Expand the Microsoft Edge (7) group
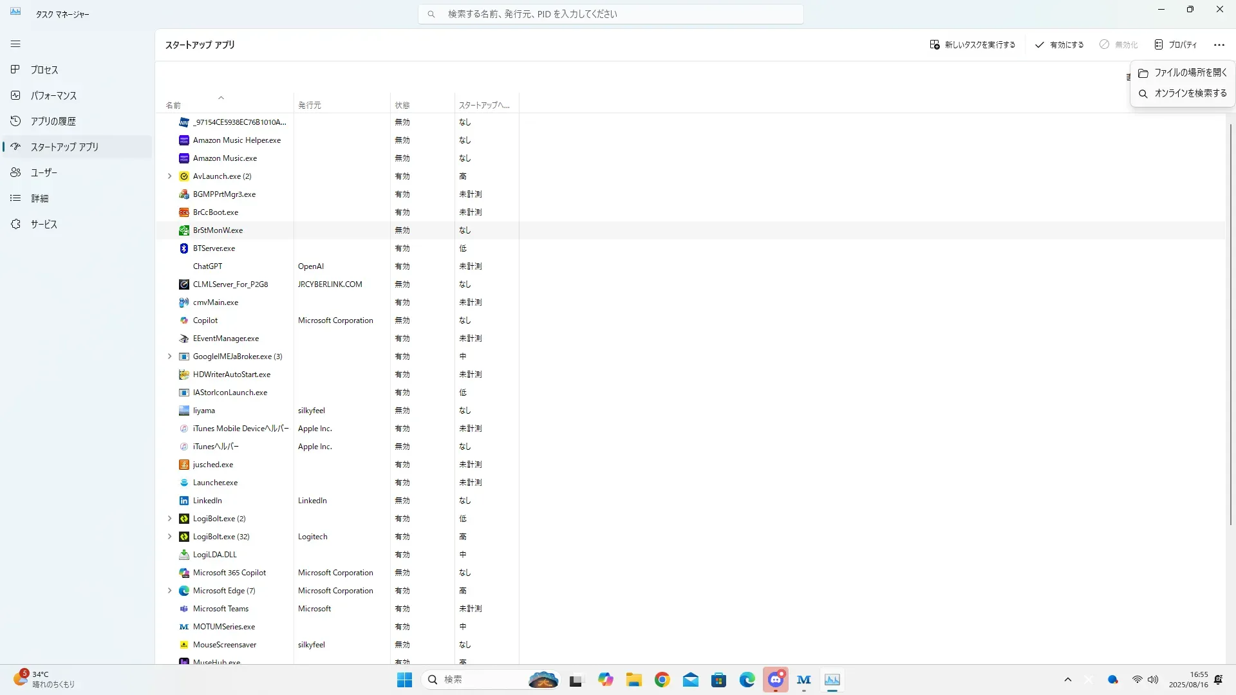 (x=170, y=591)
